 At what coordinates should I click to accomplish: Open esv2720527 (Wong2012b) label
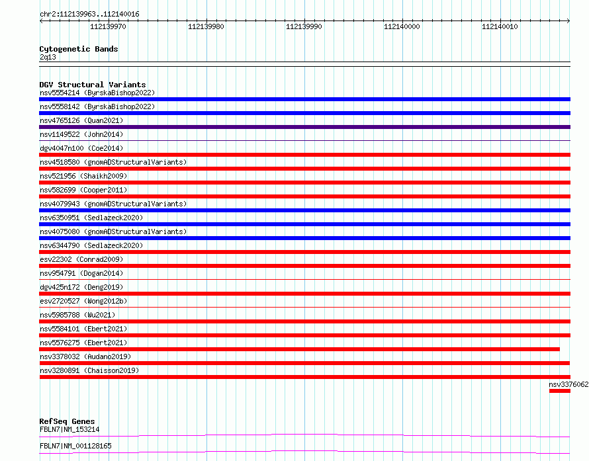[x=83, y=301]
